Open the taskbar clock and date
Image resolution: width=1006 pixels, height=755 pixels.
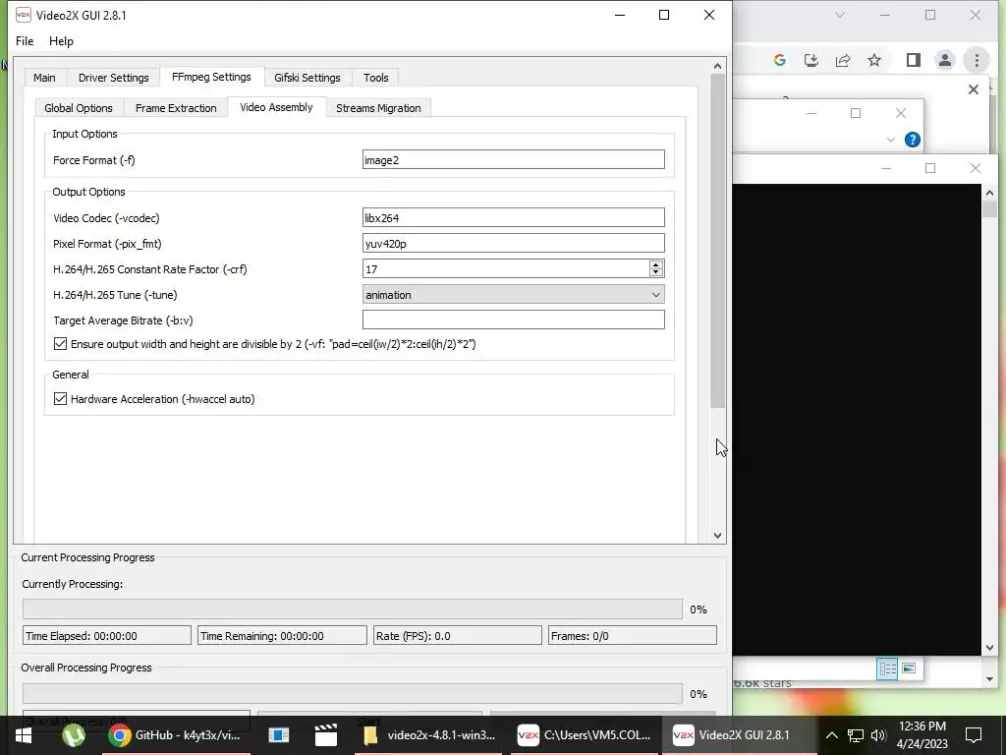(x=922, y=735)
